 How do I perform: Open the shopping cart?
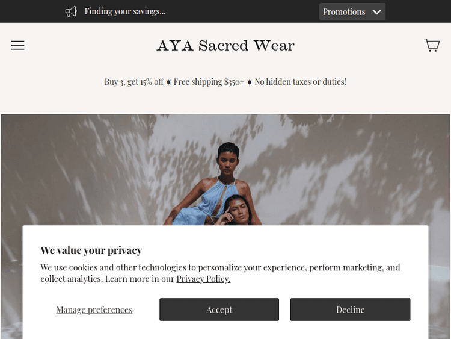(x=431, y=45)
